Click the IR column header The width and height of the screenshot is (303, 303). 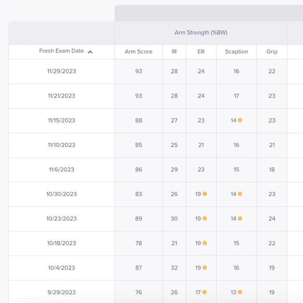[174, 52]
